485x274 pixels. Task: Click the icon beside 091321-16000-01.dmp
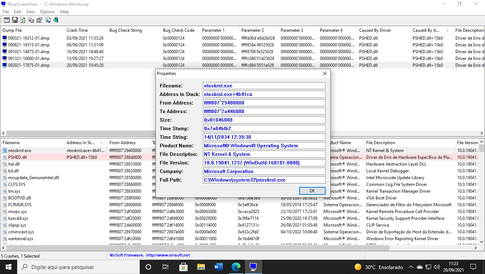tap(5, 59)
